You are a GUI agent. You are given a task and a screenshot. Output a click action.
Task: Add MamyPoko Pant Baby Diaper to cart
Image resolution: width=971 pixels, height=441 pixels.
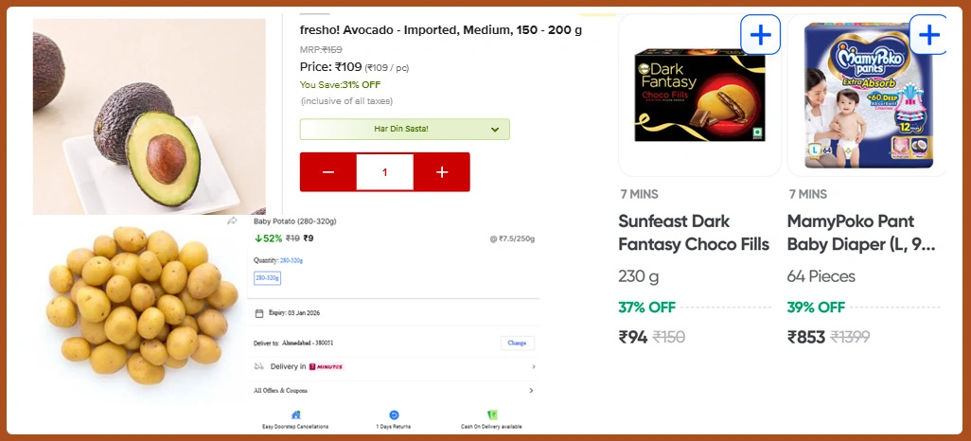930,36
